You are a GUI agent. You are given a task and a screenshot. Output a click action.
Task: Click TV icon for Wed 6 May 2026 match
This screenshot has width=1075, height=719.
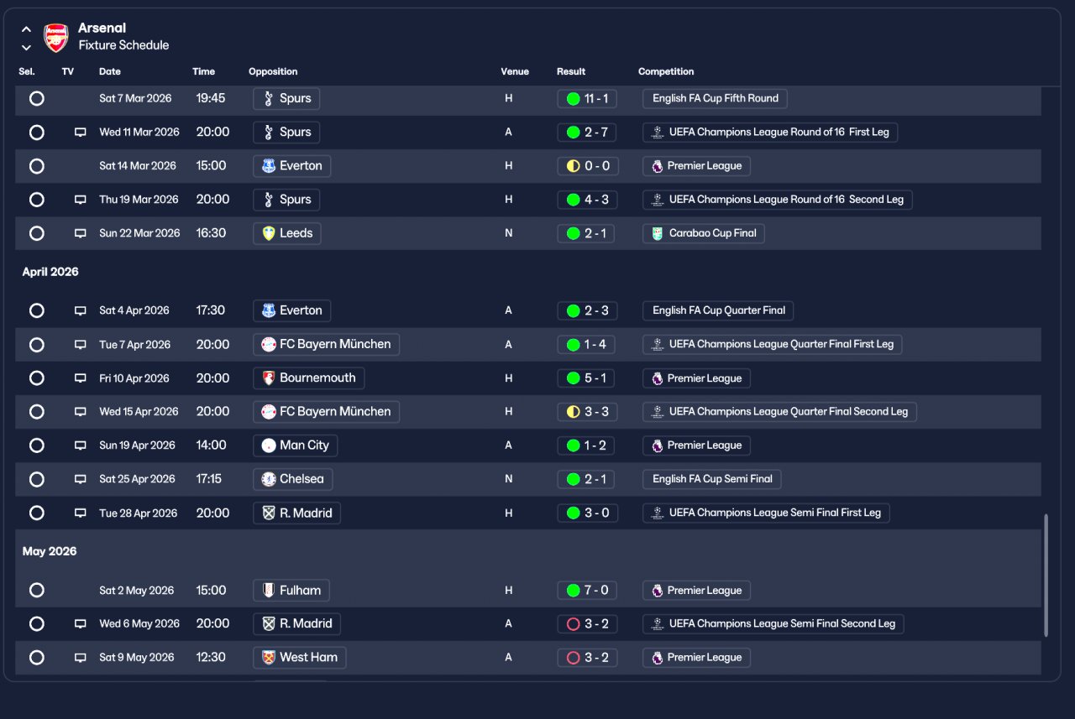pos(81,624)
